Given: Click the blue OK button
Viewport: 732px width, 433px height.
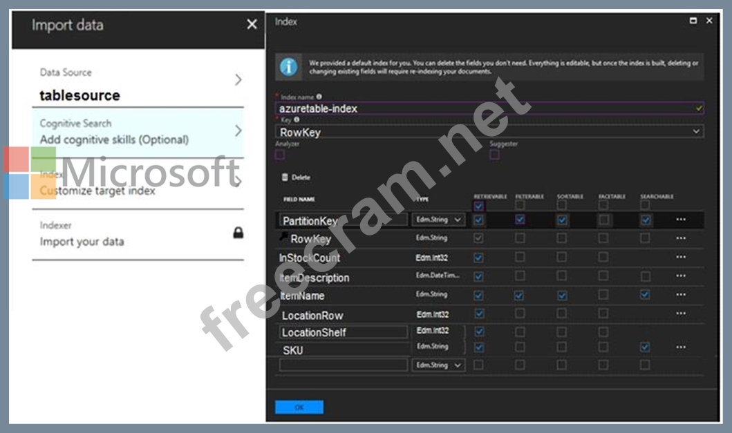Looking at the screenshot, I should (299, 407).
